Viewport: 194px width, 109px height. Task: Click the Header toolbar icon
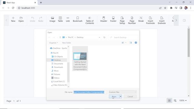[104, 19]
